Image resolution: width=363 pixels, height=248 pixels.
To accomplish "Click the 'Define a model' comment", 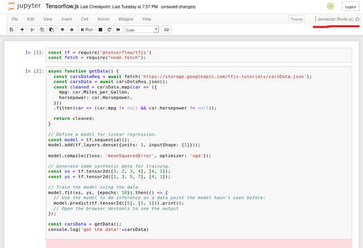I will [x=102, y=134].
